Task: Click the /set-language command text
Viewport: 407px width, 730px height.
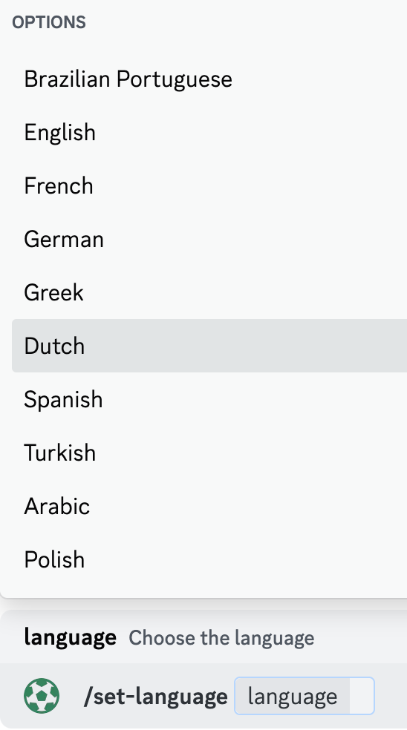Action: 156,697
